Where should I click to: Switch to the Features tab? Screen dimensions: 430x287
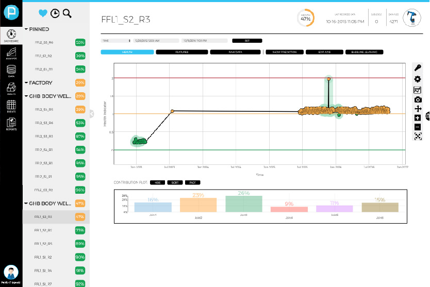click(x=181, y=52)
